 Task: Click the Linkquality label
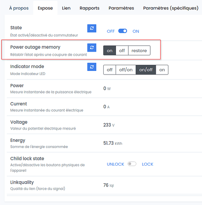[22, 182]
